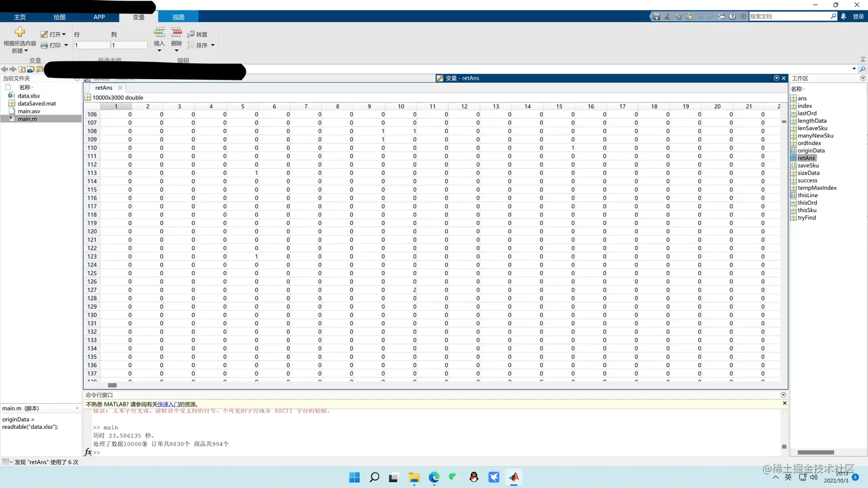
Task: Click horizontal scrollbar thumb of variable grid
Action: click(113, 385)
